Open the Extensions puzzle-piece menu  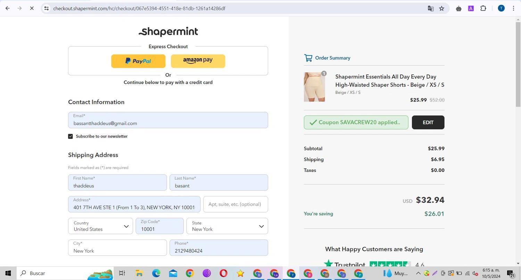click(x=483, y=8)
